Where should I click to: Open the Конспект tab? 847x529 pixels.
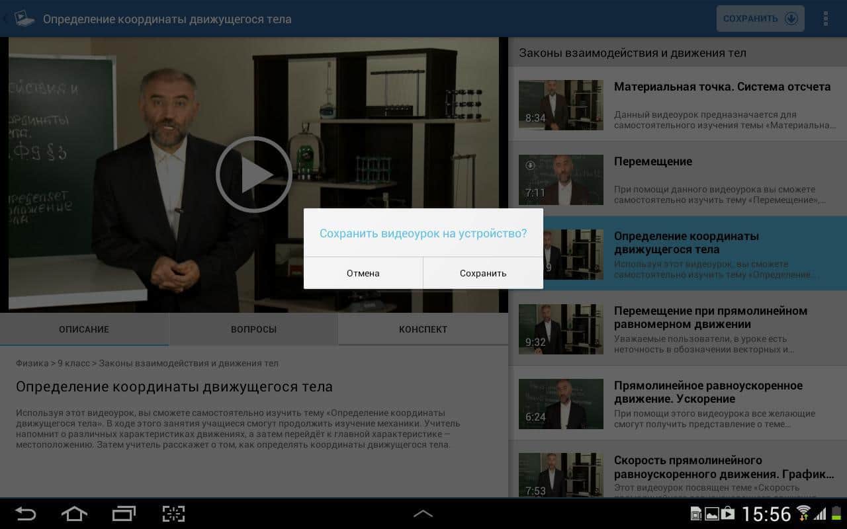pos(423,329)
